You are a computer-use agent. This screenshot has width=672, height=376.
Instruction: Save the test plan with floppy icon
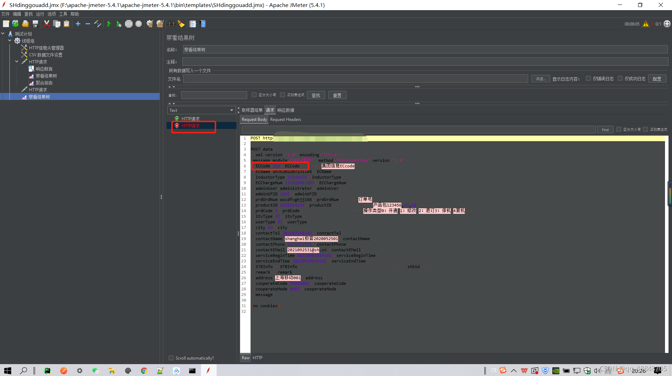pos(35,24)
